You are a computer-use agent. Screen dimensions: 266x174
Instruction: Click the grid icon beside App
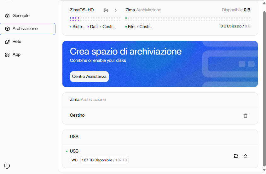[8, 55]
